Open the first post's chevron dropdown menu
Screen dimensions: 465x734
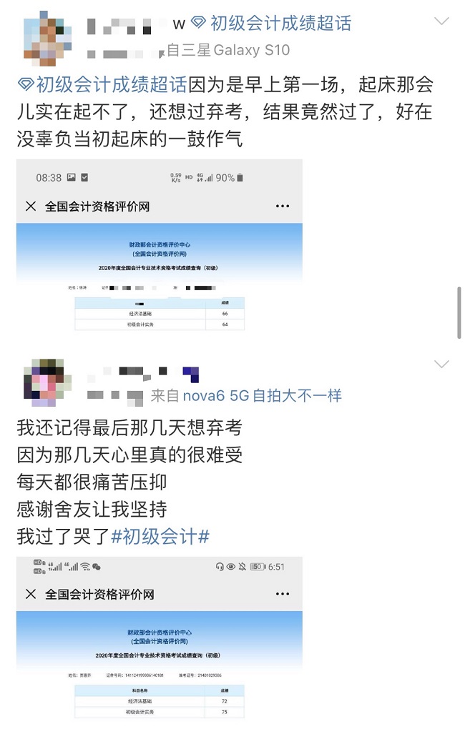(x=441, y=21)
